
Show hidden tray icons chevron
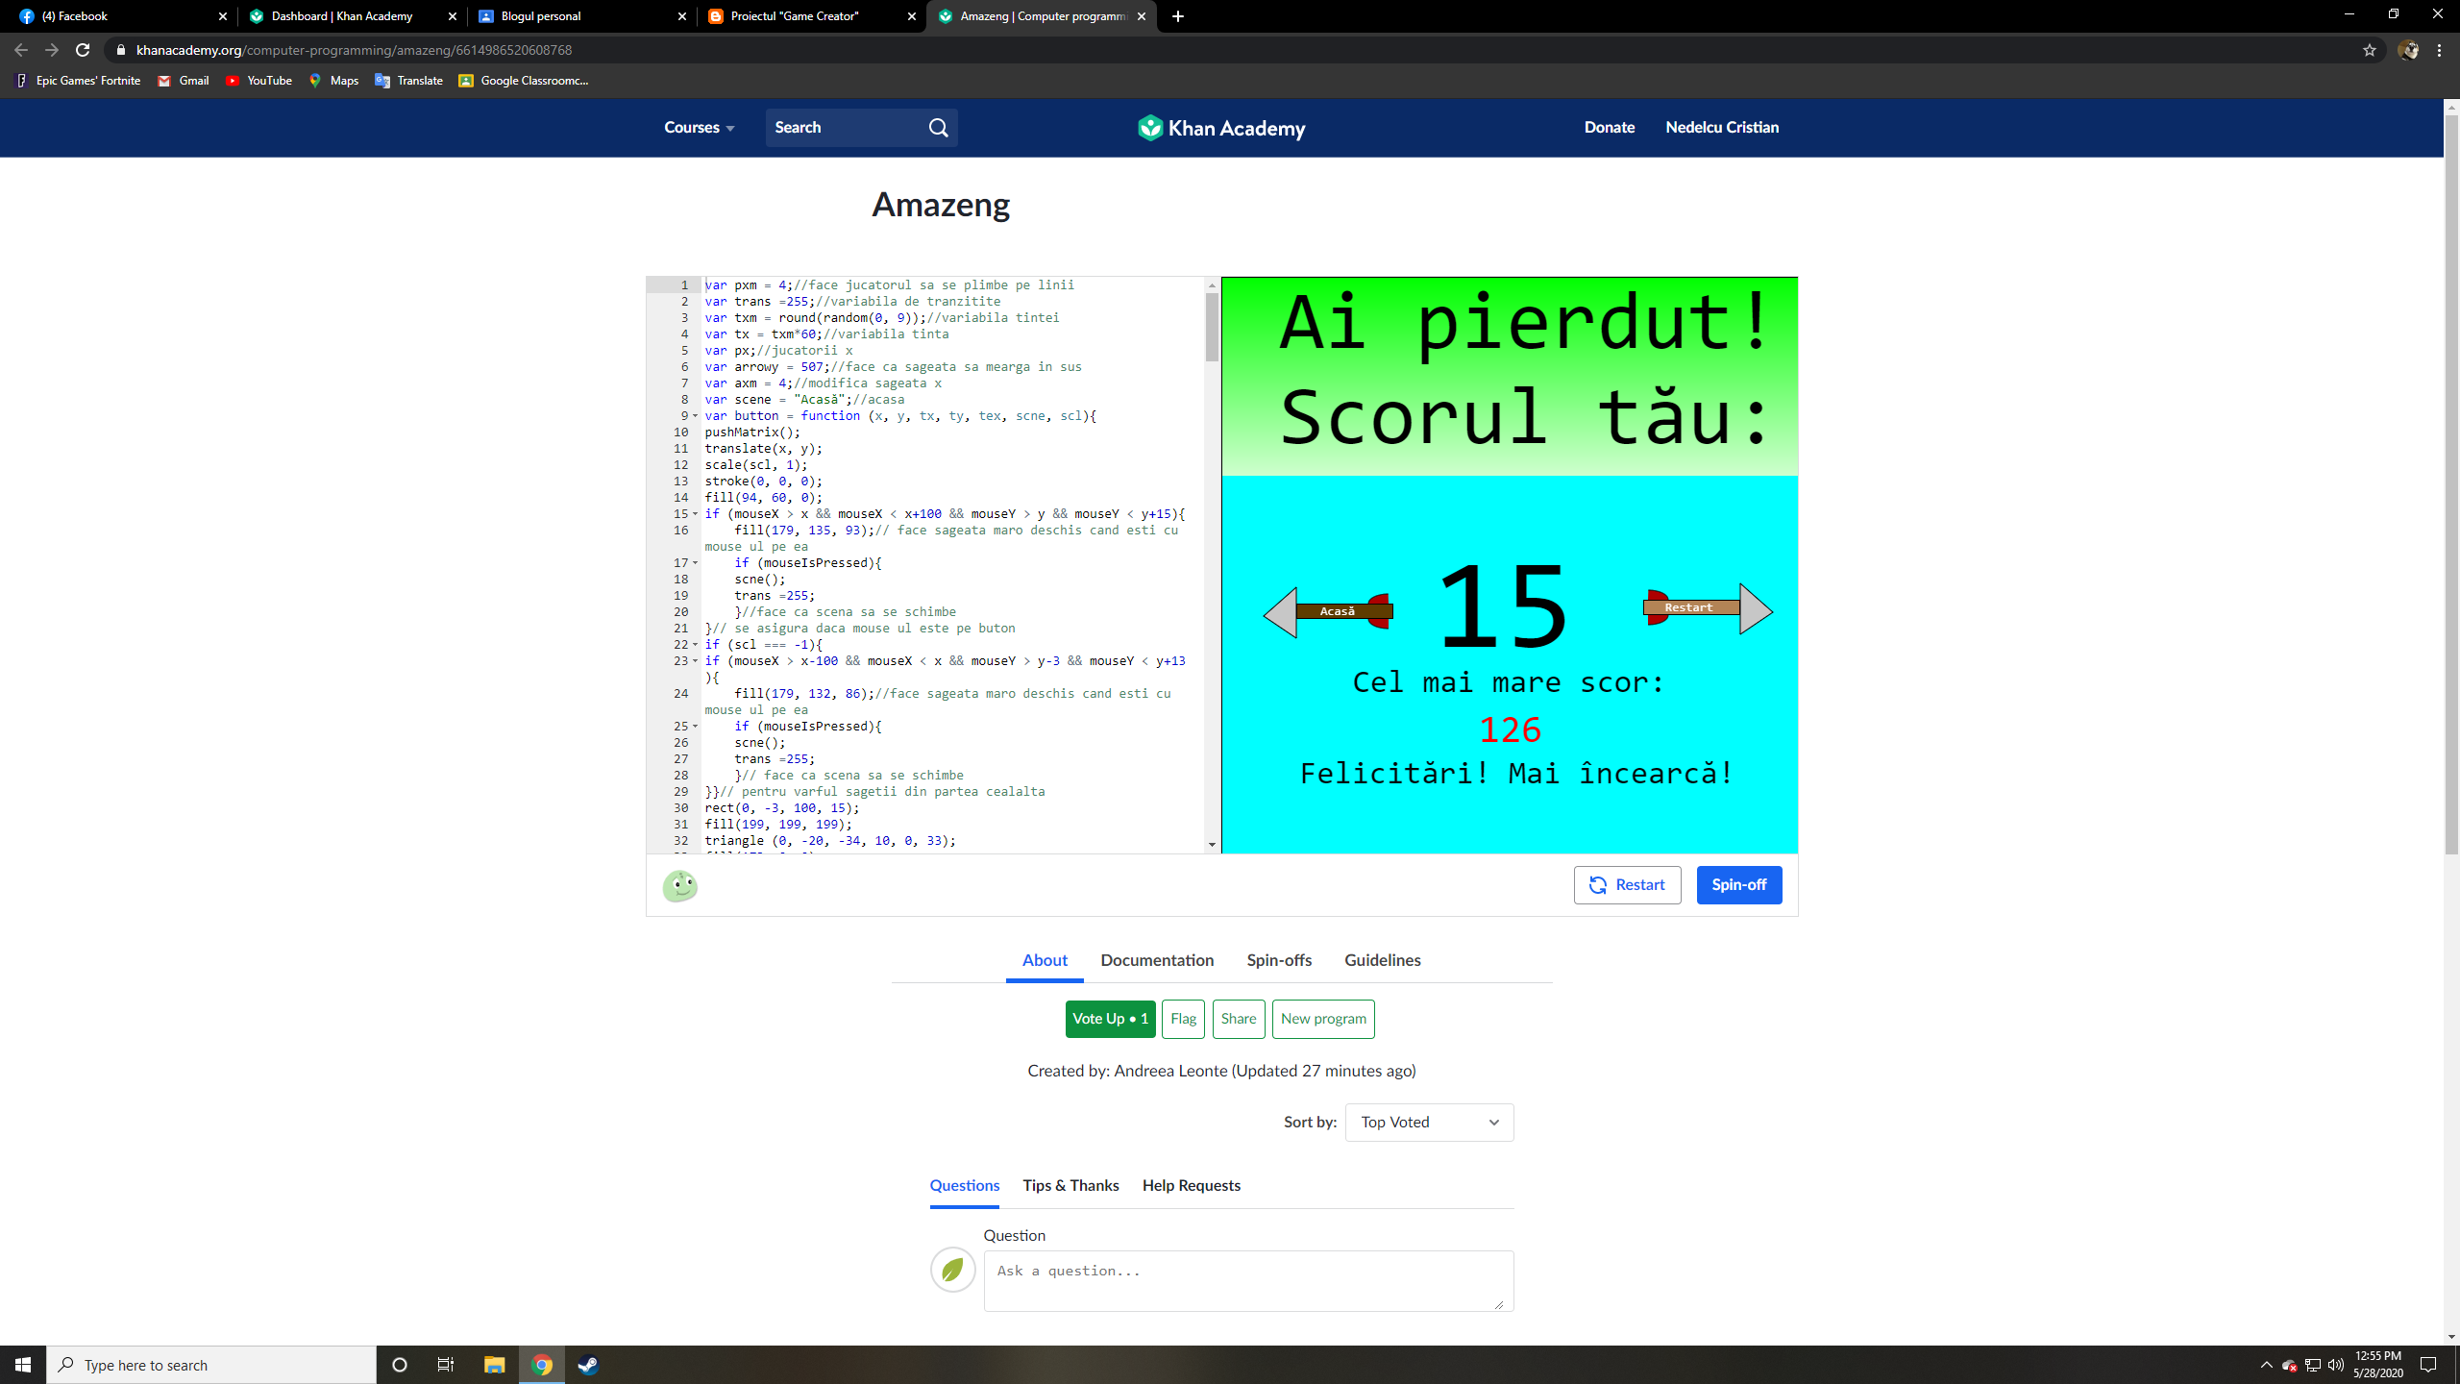(2266, 1365)
